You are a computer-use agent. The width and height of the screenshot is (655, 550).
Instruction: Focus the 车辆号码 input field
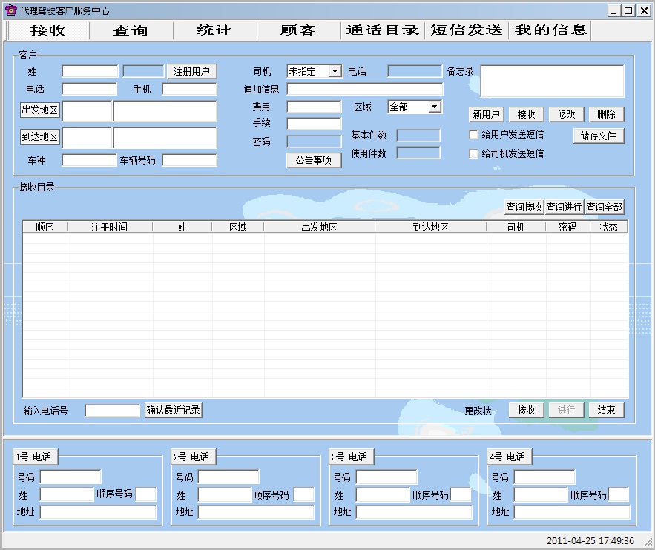pyautogui.click(x=190, y=160)
